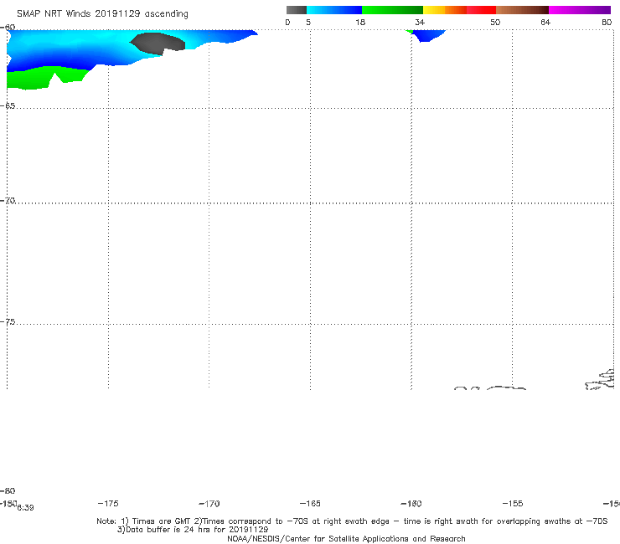Click the magenta-purple segment of the color bar

coord(580,10)
